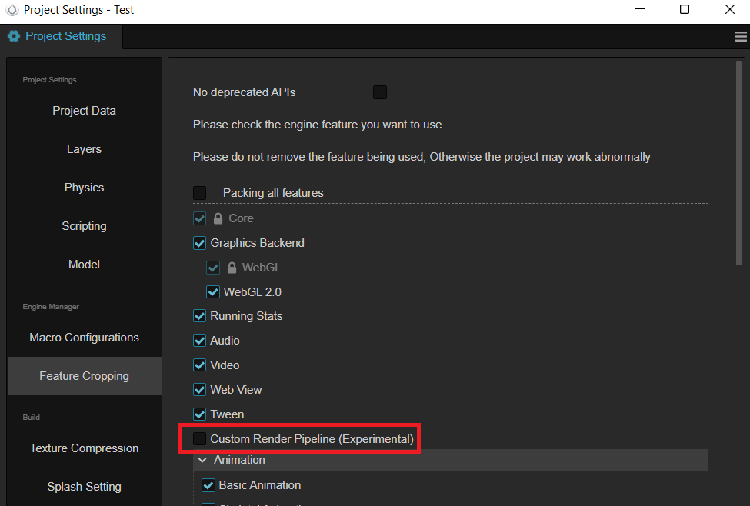Maximize the Project Settings window
750x506 pixels.
[685, 10]
